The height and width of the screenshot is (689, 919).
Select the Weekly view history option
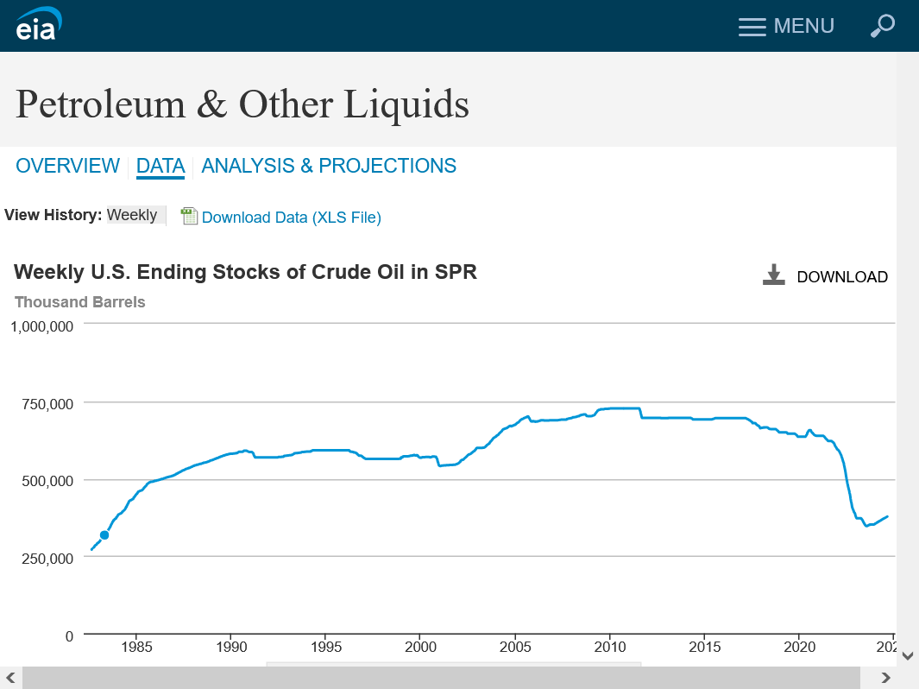(132, 215)
